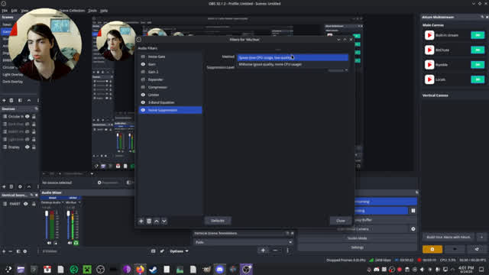The height and width of the screenshot is (275, 489).
Task: Remove selected filter with trash icon in Filters dialog
Action: click(149, 221)
